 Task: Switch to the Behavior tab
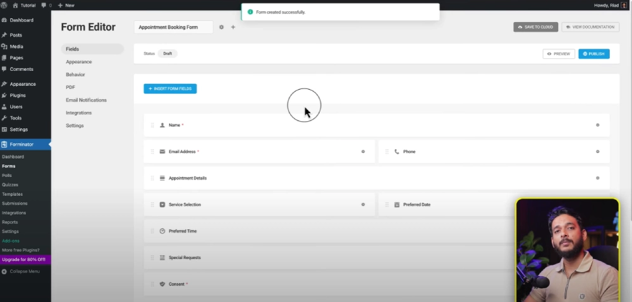pos(75,75)
